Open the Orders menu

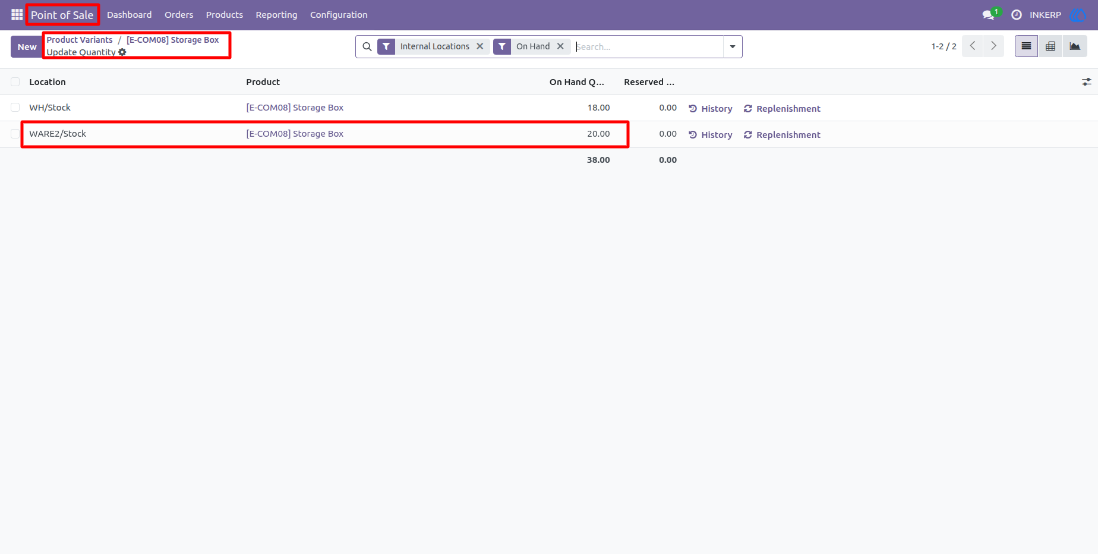179,15
